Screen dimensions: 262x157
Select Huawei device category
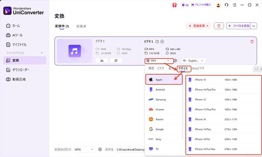click(164, 109)
